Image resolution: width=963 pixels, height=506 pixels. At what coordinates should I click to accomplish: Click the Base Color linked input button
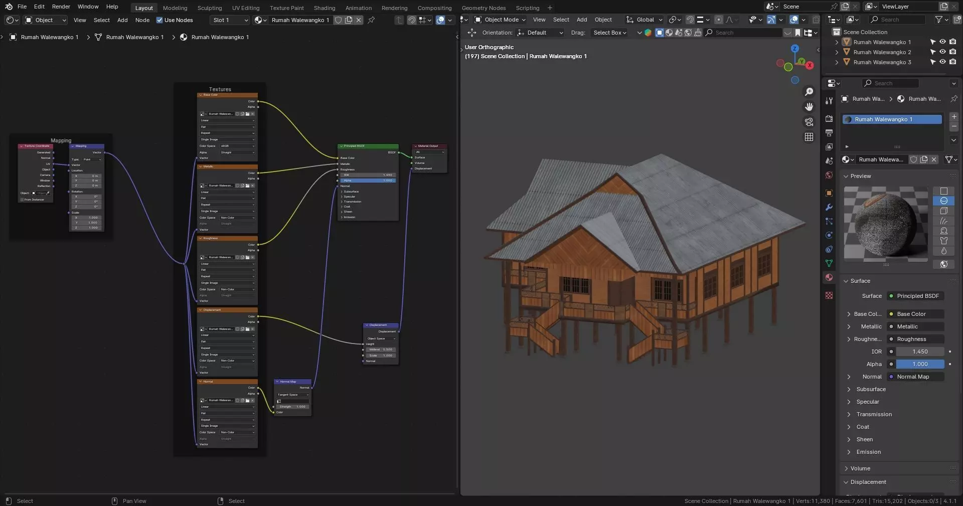click(x=915, y=314)
